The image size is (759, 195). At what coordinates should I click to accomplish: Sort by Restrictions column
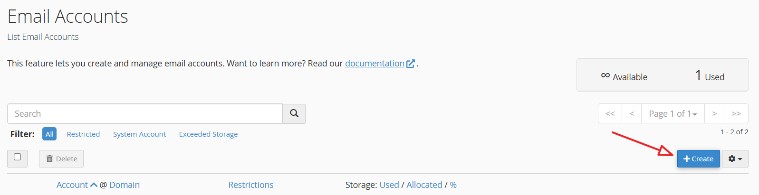250,185
